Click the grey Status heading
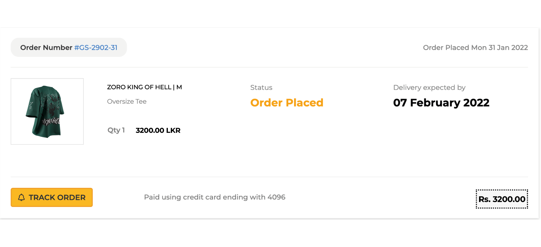This screenshot has width=541, height=247. 261,88
